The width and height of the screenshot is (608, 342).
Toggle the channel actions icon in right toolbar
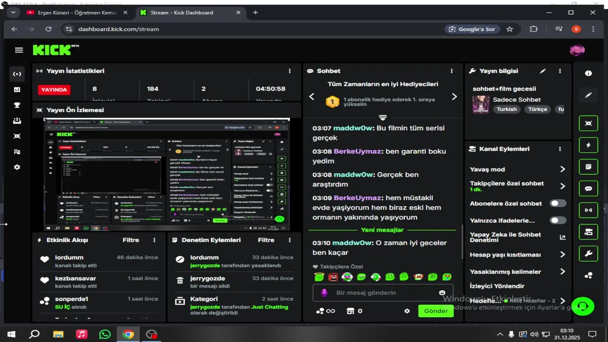tap(589, 232)
